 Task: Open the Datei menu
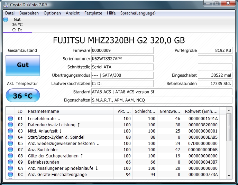coord(10,13)
